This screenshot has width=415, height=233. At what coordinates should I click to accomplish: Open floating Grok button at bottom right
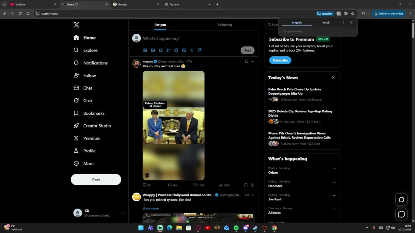click(x=401, y=200)
